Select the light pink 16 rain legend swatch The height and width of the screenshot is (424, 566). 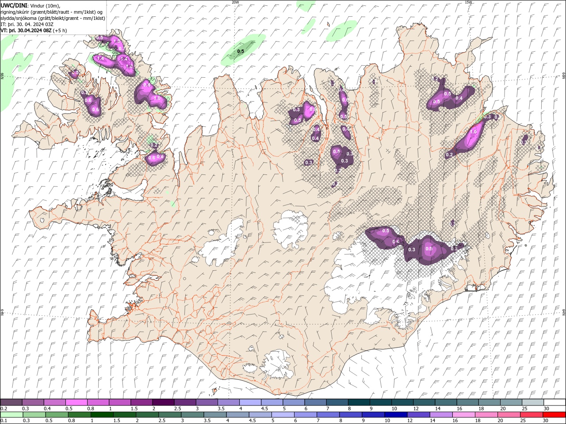(463, 415)
